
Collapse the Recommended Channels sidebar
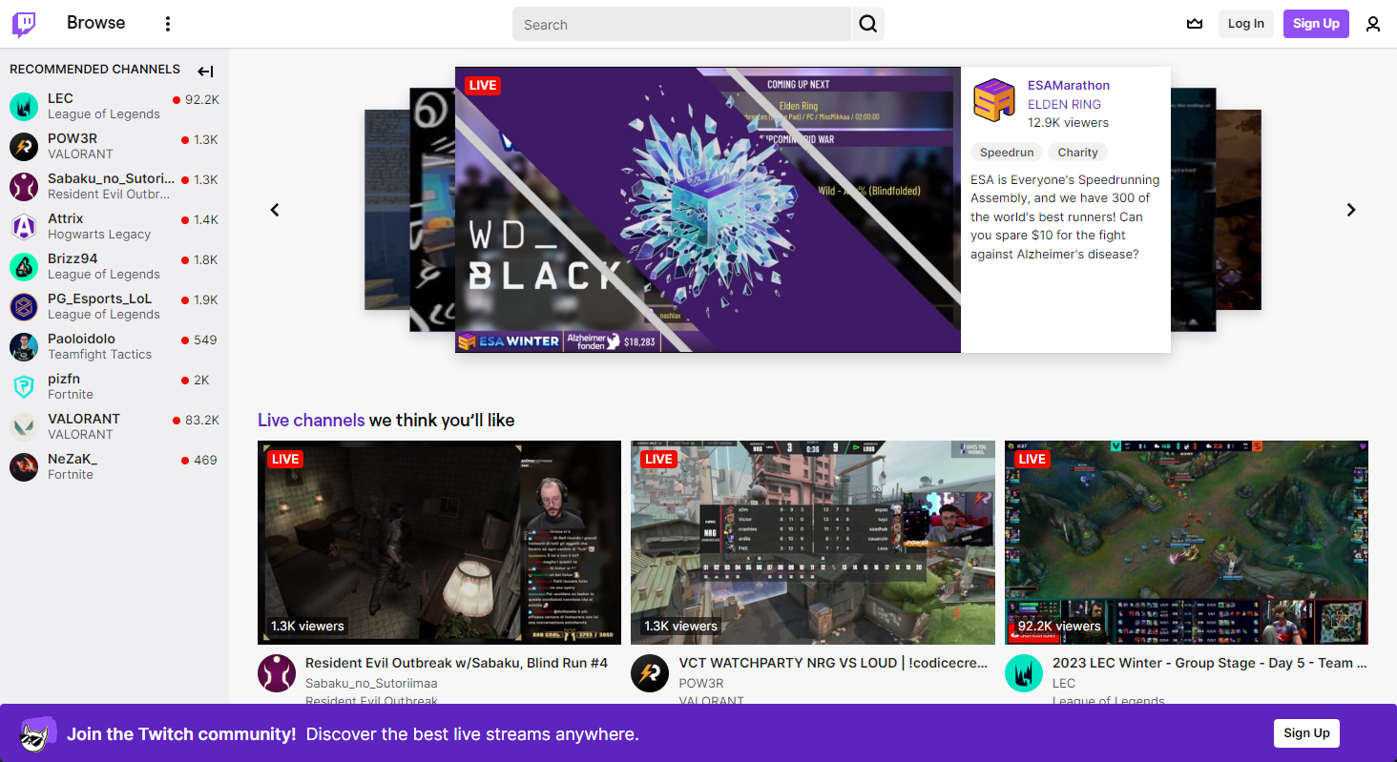[205, 71]
